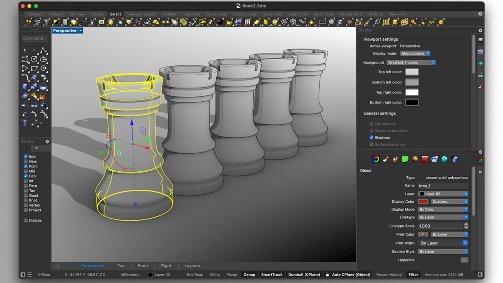
Task: Open the Display panel settings gear
Action: click(480, 31)
